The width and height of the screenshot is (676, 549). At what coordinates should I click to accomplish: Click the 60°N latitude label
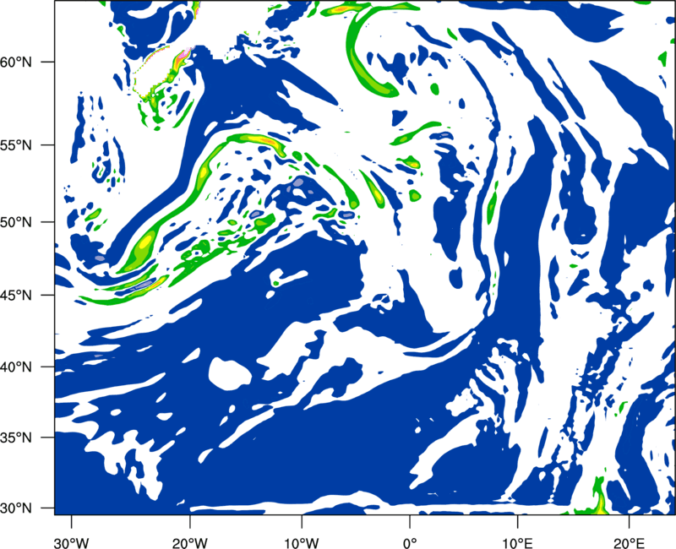(x=16, y=62)
